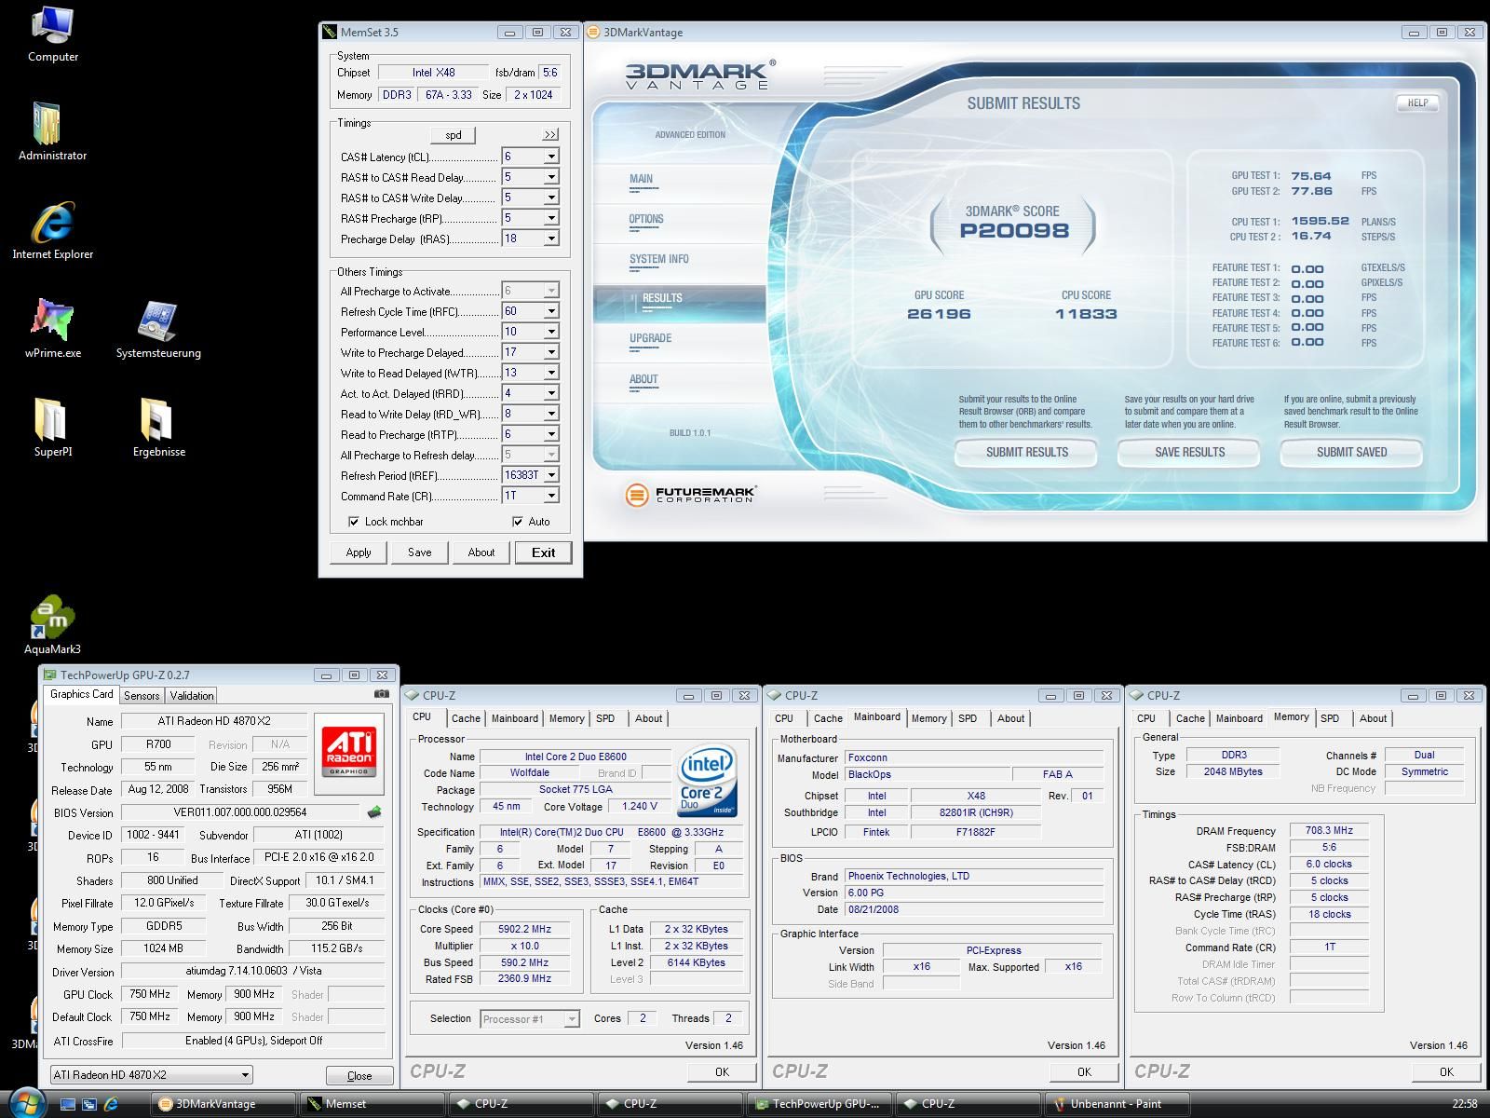This screenshot has height=1118, width=1490.
Task: Toggle Auto checkbox in MemSet
Action: [x=518, y=522]
